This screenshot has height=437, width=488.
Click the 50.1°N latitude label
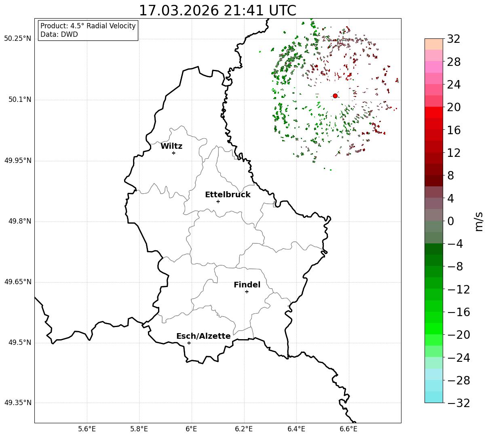click(x=20, y=99)
